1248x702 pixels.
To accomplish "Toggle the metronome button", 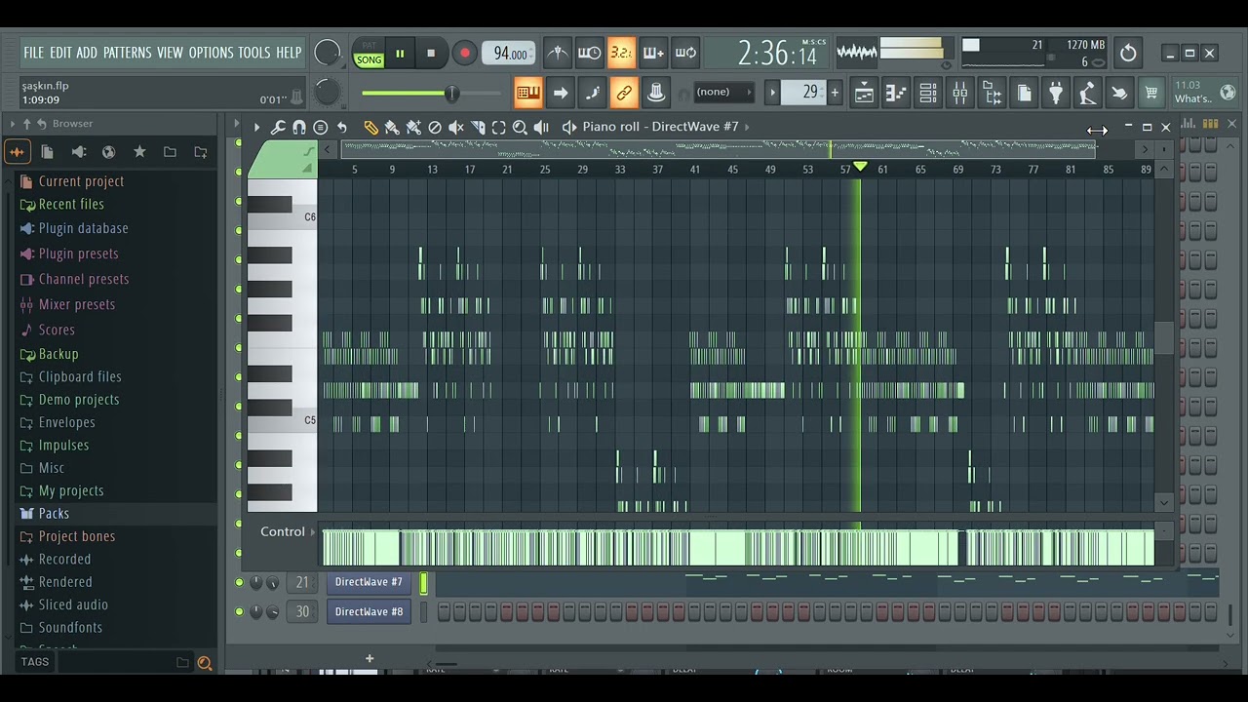I will (558, 53).
